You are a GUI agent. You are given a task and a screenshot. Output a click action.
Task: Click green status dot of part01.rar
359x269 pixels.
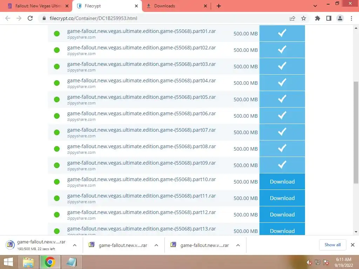(x=57, y=34)
